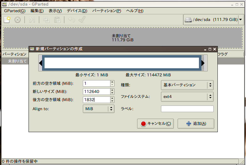Decrease 新しいサイズ value with down arrow
The image size is (246, 165).
(x=112, y=93)
